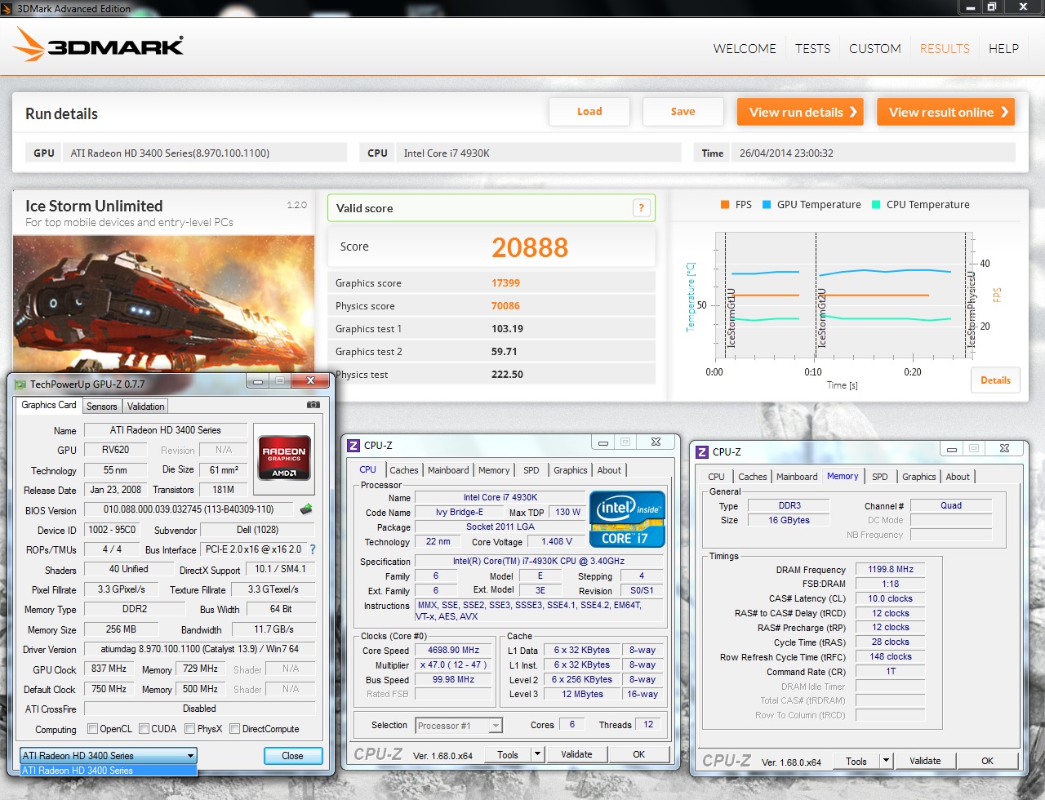Click the Details button under the chart
Viewport: 1045px width, 800px height.
click(995, 380)
